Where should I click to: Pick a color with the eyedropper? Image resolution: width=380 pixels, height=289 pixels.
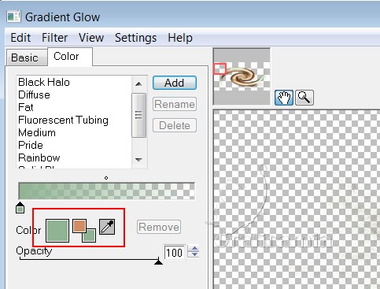[x=107, y=227]
